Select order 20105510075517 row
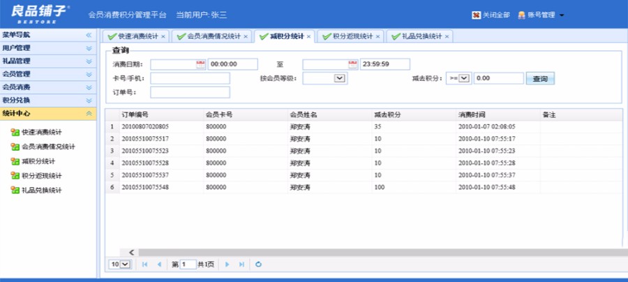Image resolution: width=628 pixels, height=282 pixels. tap(364, 139)
